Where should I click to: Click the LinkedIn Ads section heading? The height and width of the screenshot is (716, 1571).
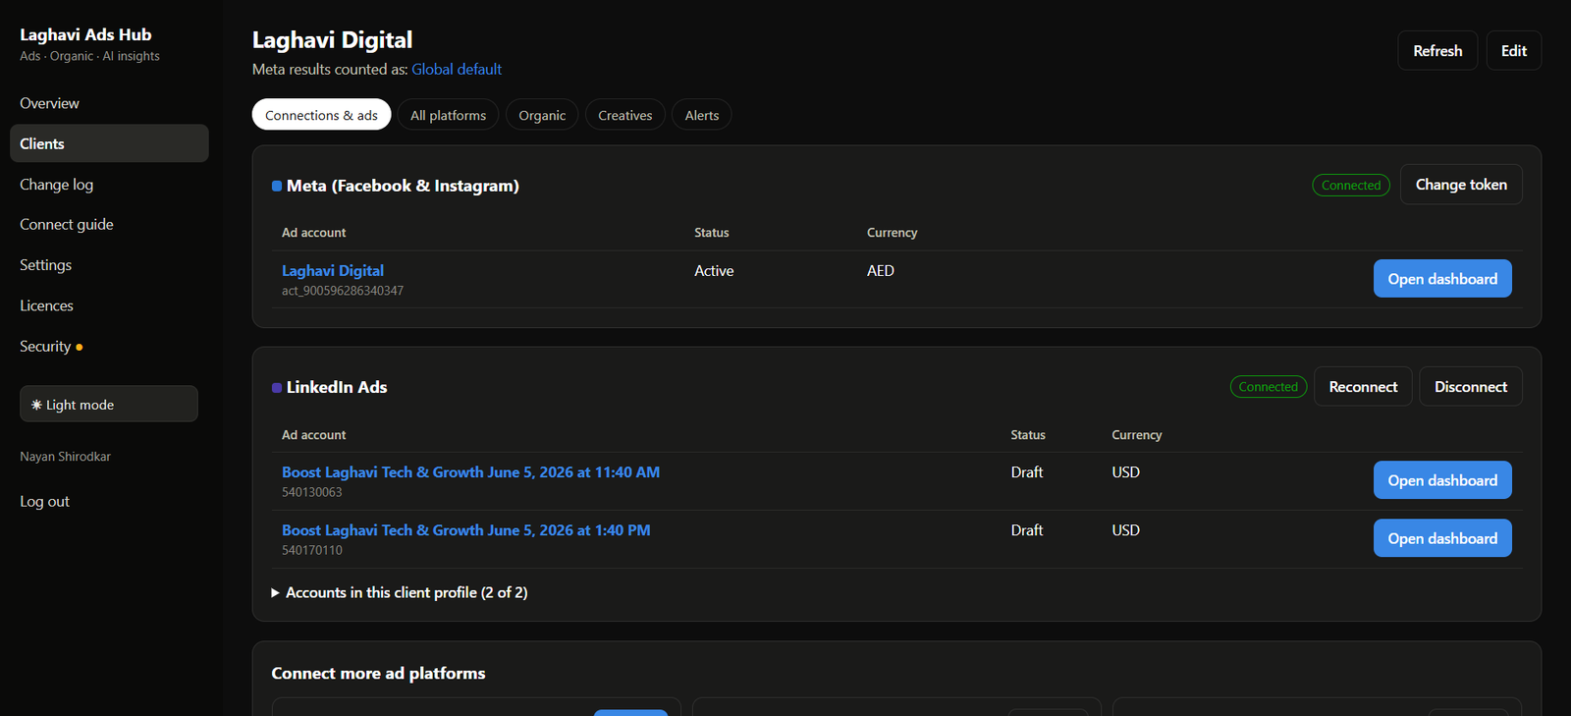click(x=337, y=387)
